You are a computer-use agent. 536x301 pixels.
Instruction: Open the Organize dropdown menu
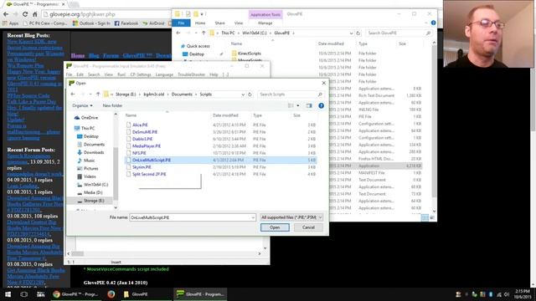[82, 106]
